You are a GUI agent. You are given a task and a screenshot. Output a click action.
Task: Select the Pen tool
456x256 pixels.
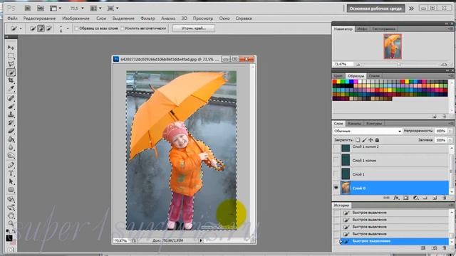pyautogui.click(x=11, y=165)
